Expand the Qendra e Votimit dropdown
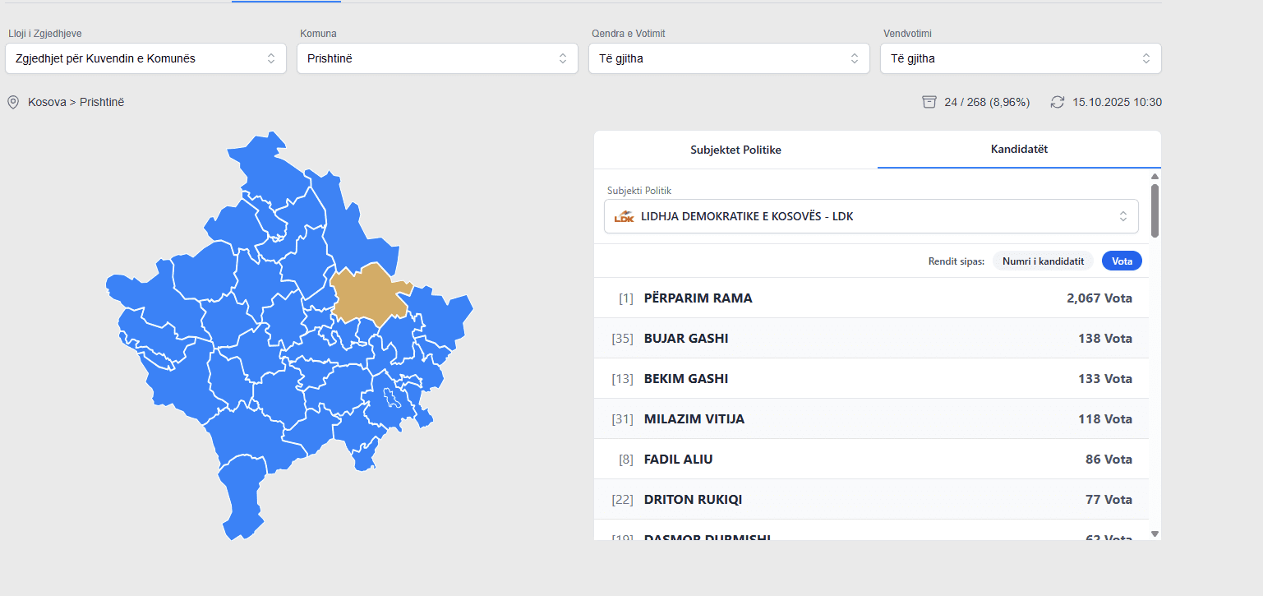 (x=728, y=58)
